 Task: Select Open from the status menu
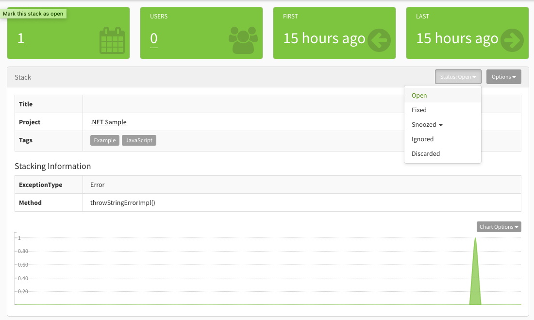pyautogui.click(x=419, y=95)
